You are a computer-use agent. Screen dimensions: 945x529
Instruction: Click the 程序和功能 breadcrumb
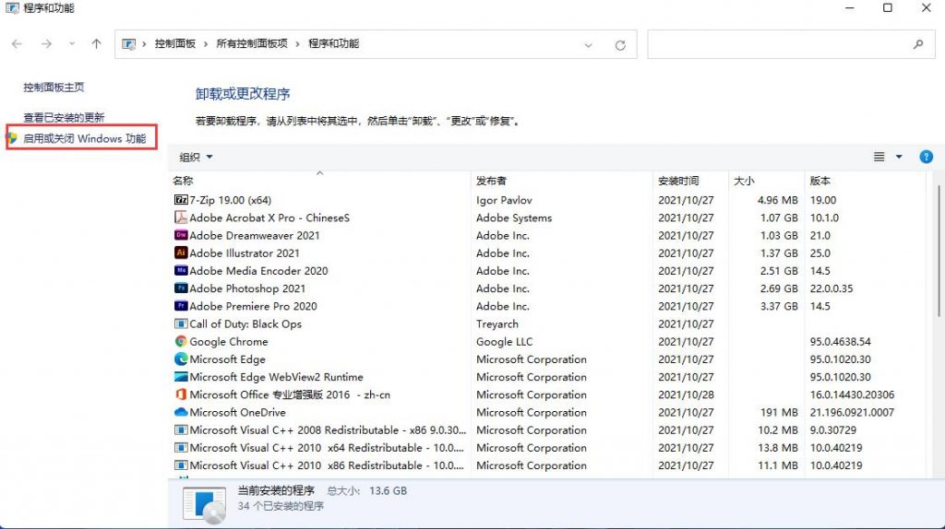(333, 44)
